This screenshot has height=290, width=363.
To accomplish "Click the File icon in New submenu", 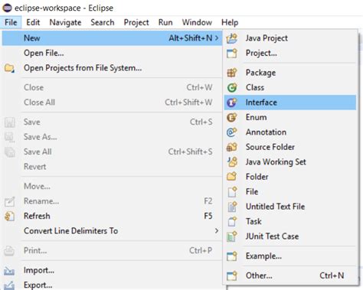I will [x=232, y=192].
